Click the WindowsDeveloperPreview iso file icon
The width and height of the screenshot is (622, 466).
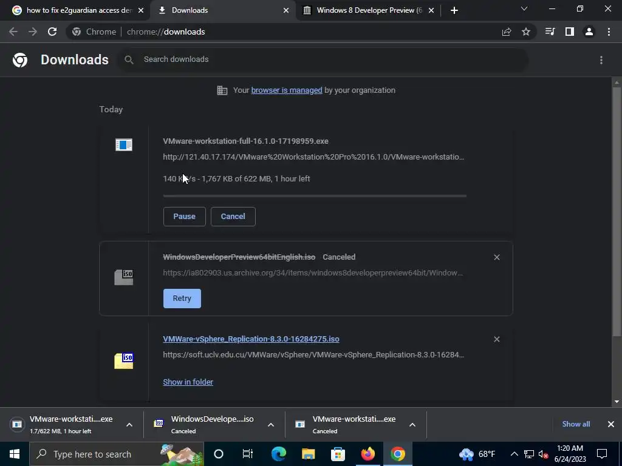pyautogui.click(x=124, y=277)
